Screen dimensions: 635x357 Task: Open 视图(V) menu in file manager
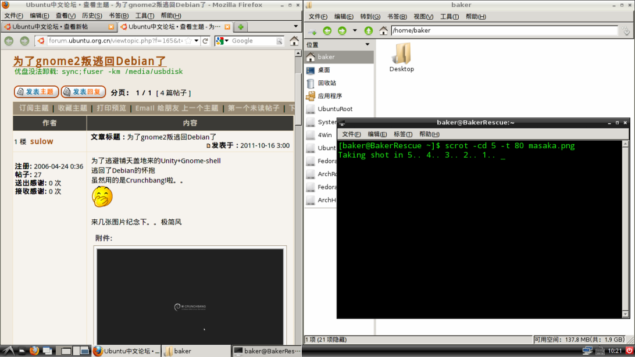[423, 17]
